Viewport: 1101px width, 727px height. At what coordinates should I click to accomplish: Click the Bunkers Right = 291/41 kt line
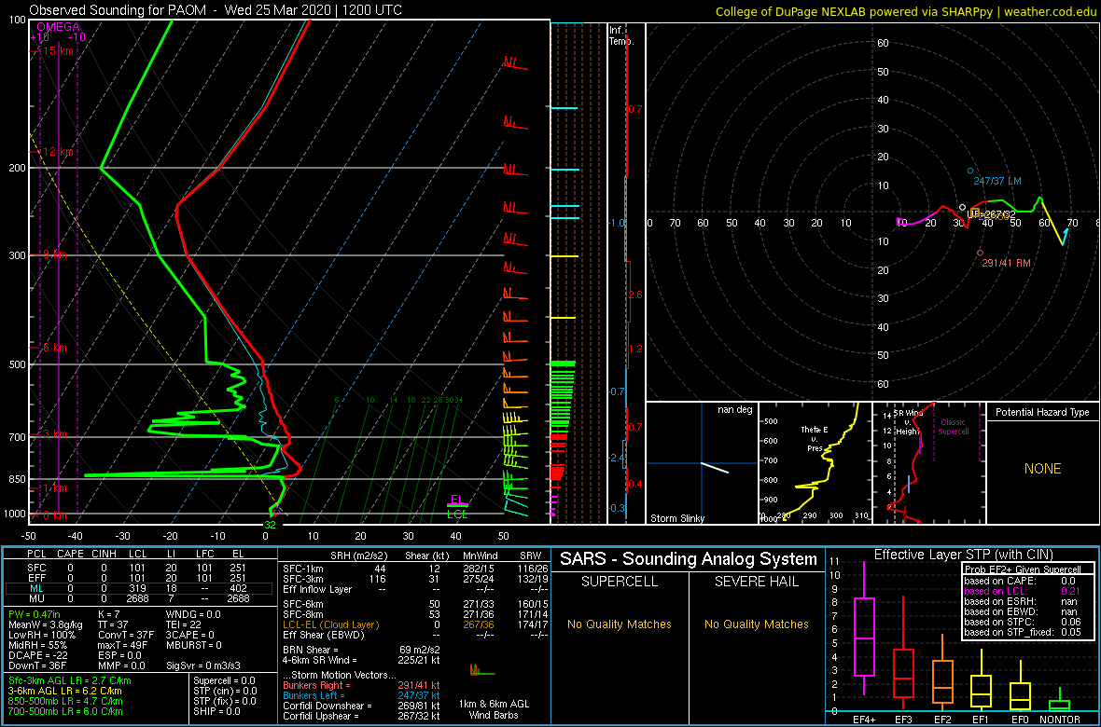[x=362, y=685]
